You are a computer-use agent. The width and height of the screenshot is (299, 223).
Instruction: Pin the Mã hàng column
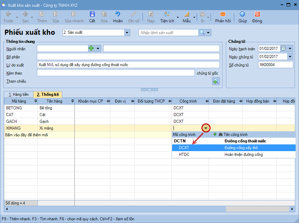(x=36, y=101)
